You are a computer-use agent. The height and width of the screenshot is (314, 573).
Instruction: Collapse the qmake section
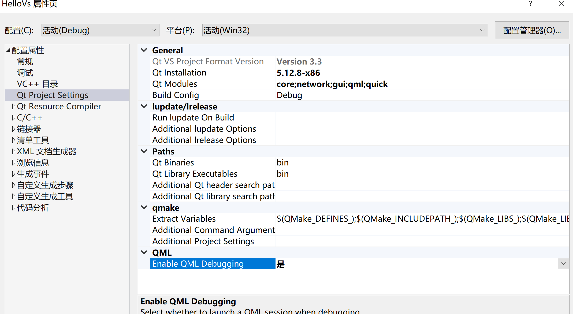point(144,207)
